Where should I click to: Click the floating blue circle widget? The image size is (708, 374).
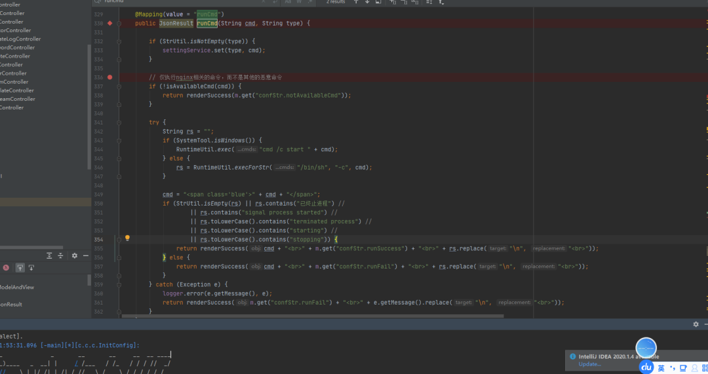pyautogui.click(x=646, y=348)
